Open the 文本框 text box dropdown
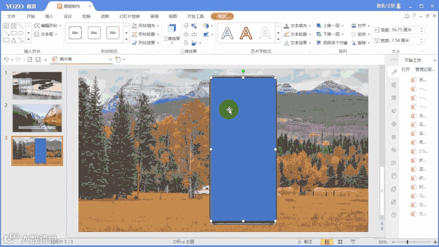This screenshot has height=247, width=439. tap(46, 34)
